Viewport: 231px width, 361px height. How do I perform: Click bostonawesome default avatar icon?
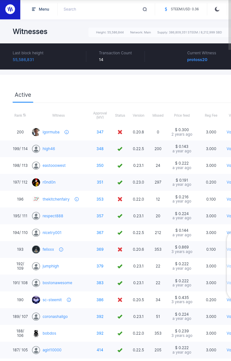[x=36, y=283]
